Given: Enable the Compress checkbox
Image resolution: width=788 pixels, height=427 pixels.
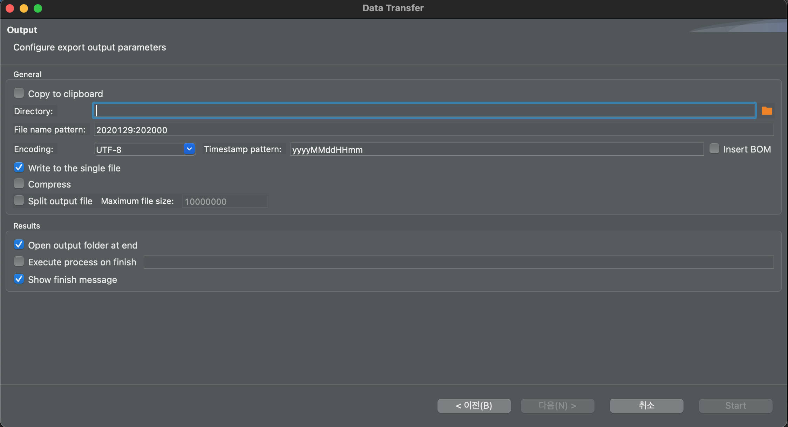Looking at the screenshot, I should pyautogui.click(x=19, y=184).
